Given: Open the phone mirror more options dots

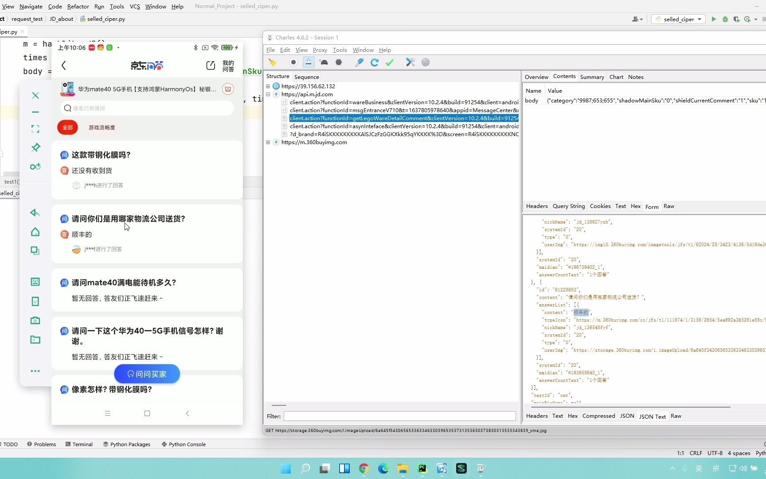Looking at the screenshot, I should coord(35,371).
